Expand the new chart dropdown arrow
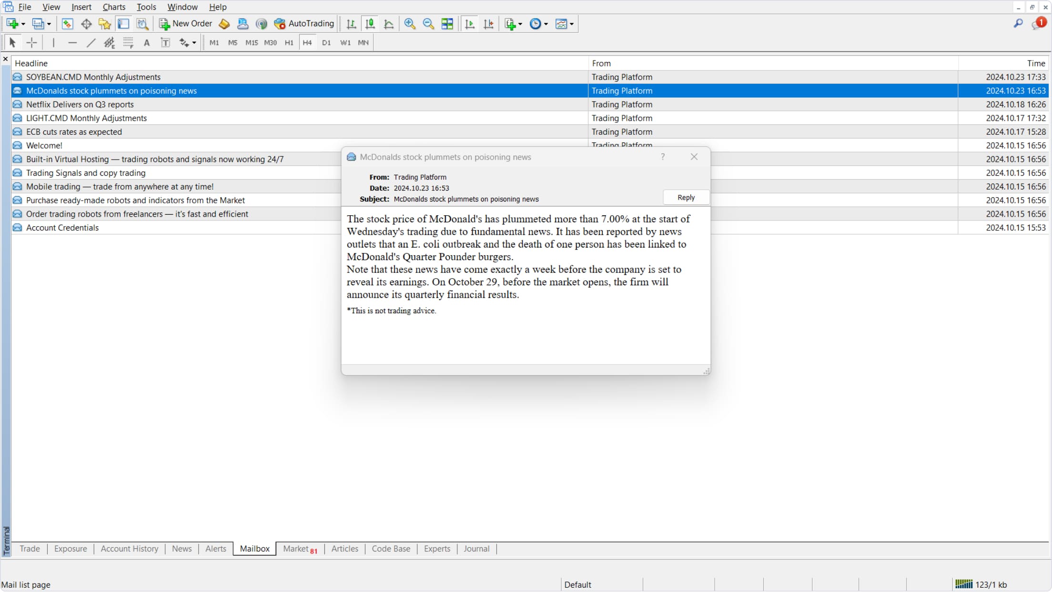The width and height of the screenshot is (1052, 592). coord(23,24)
